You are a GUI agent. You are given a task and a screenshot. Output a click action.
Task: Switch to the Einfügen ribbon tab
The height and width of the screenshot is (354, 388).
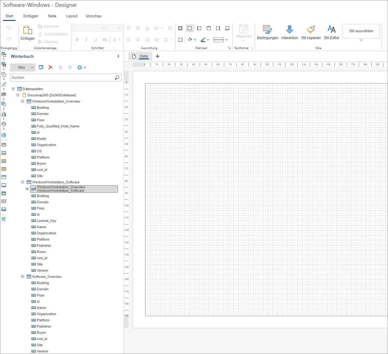pyautogui.click(x=31, y=16)
